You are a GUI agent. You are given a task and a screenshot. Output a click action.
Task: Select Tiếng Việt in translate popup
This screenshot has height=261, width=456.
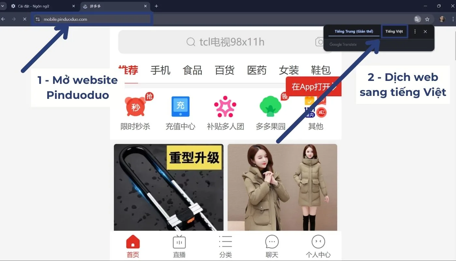(x=394, y=32)
